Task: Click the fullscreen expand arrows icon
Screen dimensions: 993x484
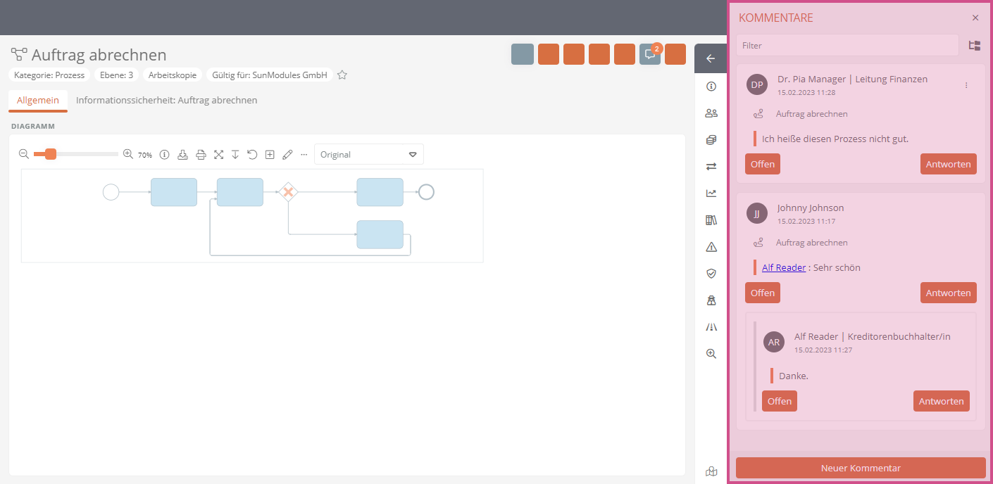Action: pyautogui.click(x=218, y=154)
